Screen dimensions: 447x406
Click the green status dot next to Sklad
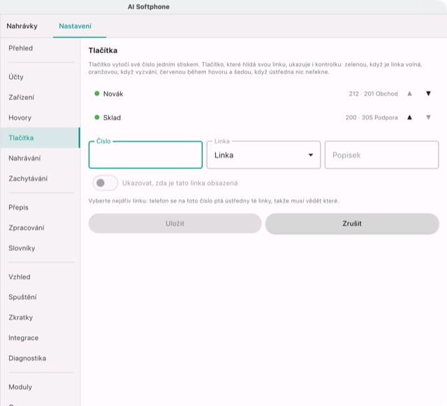(97, 117)
